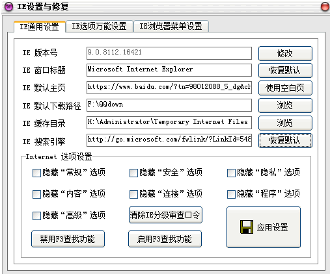The image size is (330, 274).
Task: Switch to the IE选项万能设置 tab
Action: click(x=100, y=26)
